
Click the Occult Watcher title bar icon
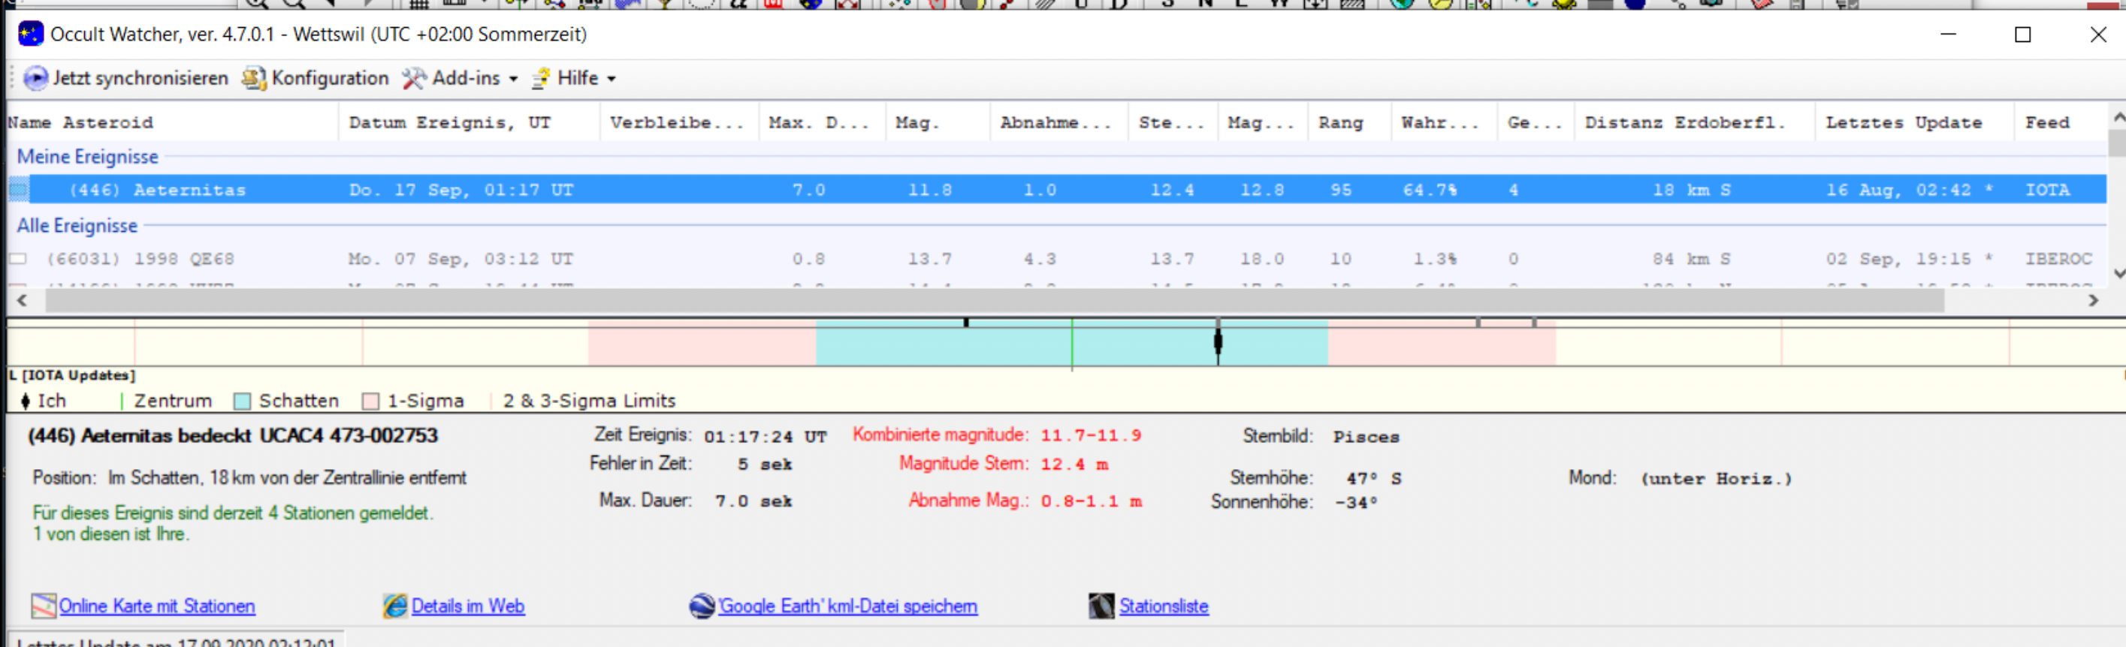click(31, 34)
